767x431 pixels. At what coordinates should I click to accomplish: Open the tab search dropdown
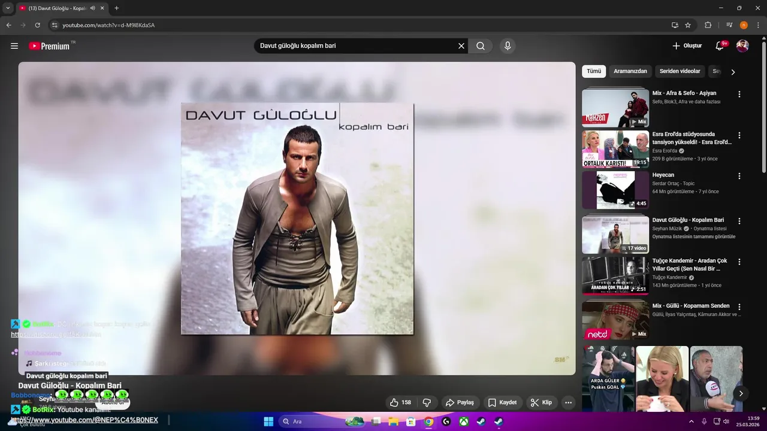[x=8, y=8]
